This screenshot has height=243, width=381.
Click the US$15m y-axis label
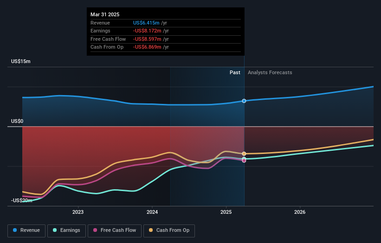point(21,61)
